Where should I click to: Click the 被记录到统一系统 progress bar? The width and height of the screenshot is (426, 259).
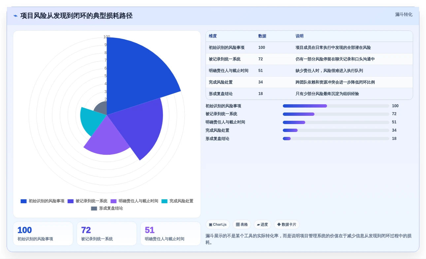pyautogui.click(x=336, y=114)
